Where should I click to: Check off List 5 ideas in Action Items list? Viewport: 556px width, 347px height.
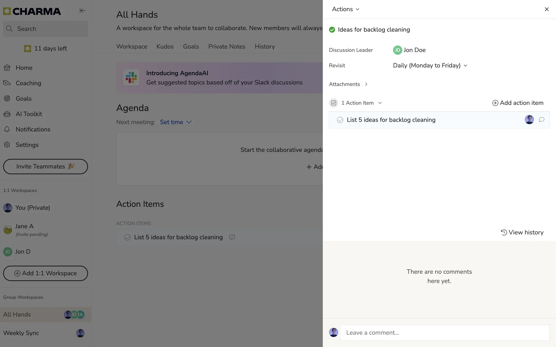127,237
